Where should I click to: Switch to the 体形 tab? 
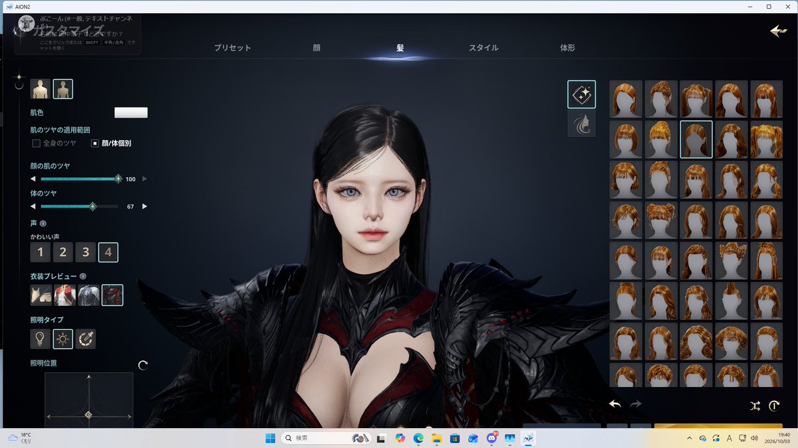click(567, 48)
